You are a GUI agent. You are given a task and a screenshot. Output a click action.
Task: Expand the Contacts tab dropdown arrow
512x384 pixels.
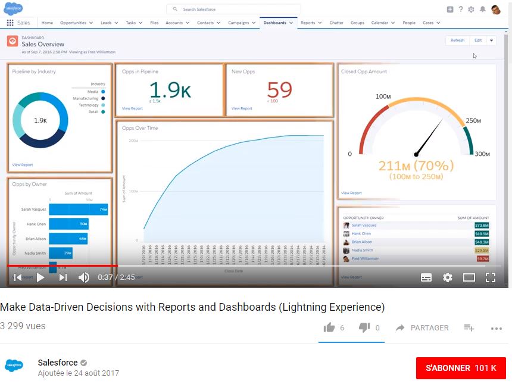coord(218,23)
